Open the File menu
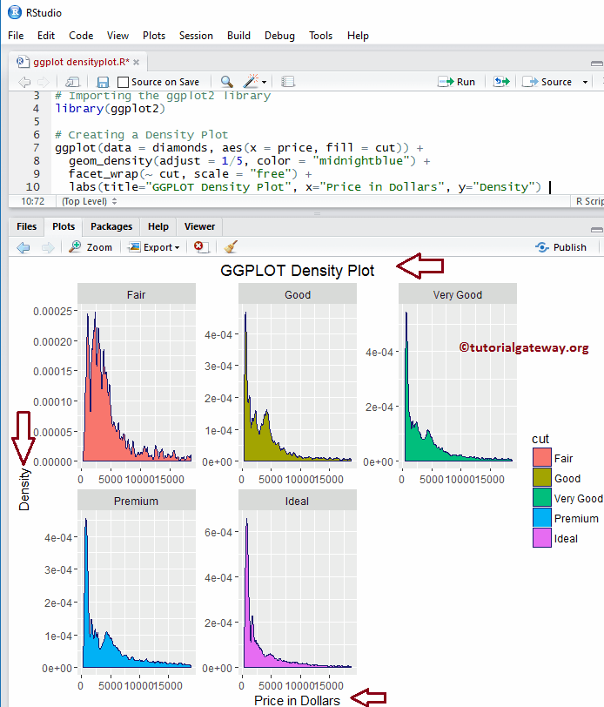Viewport: 604px width, 707px height. point(16,36)
